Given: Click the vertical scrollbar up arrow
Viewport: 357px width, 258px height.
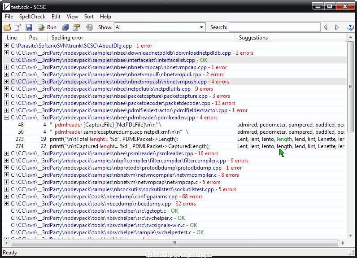Looking at the screenshot, I should click(x=350, y=37).
